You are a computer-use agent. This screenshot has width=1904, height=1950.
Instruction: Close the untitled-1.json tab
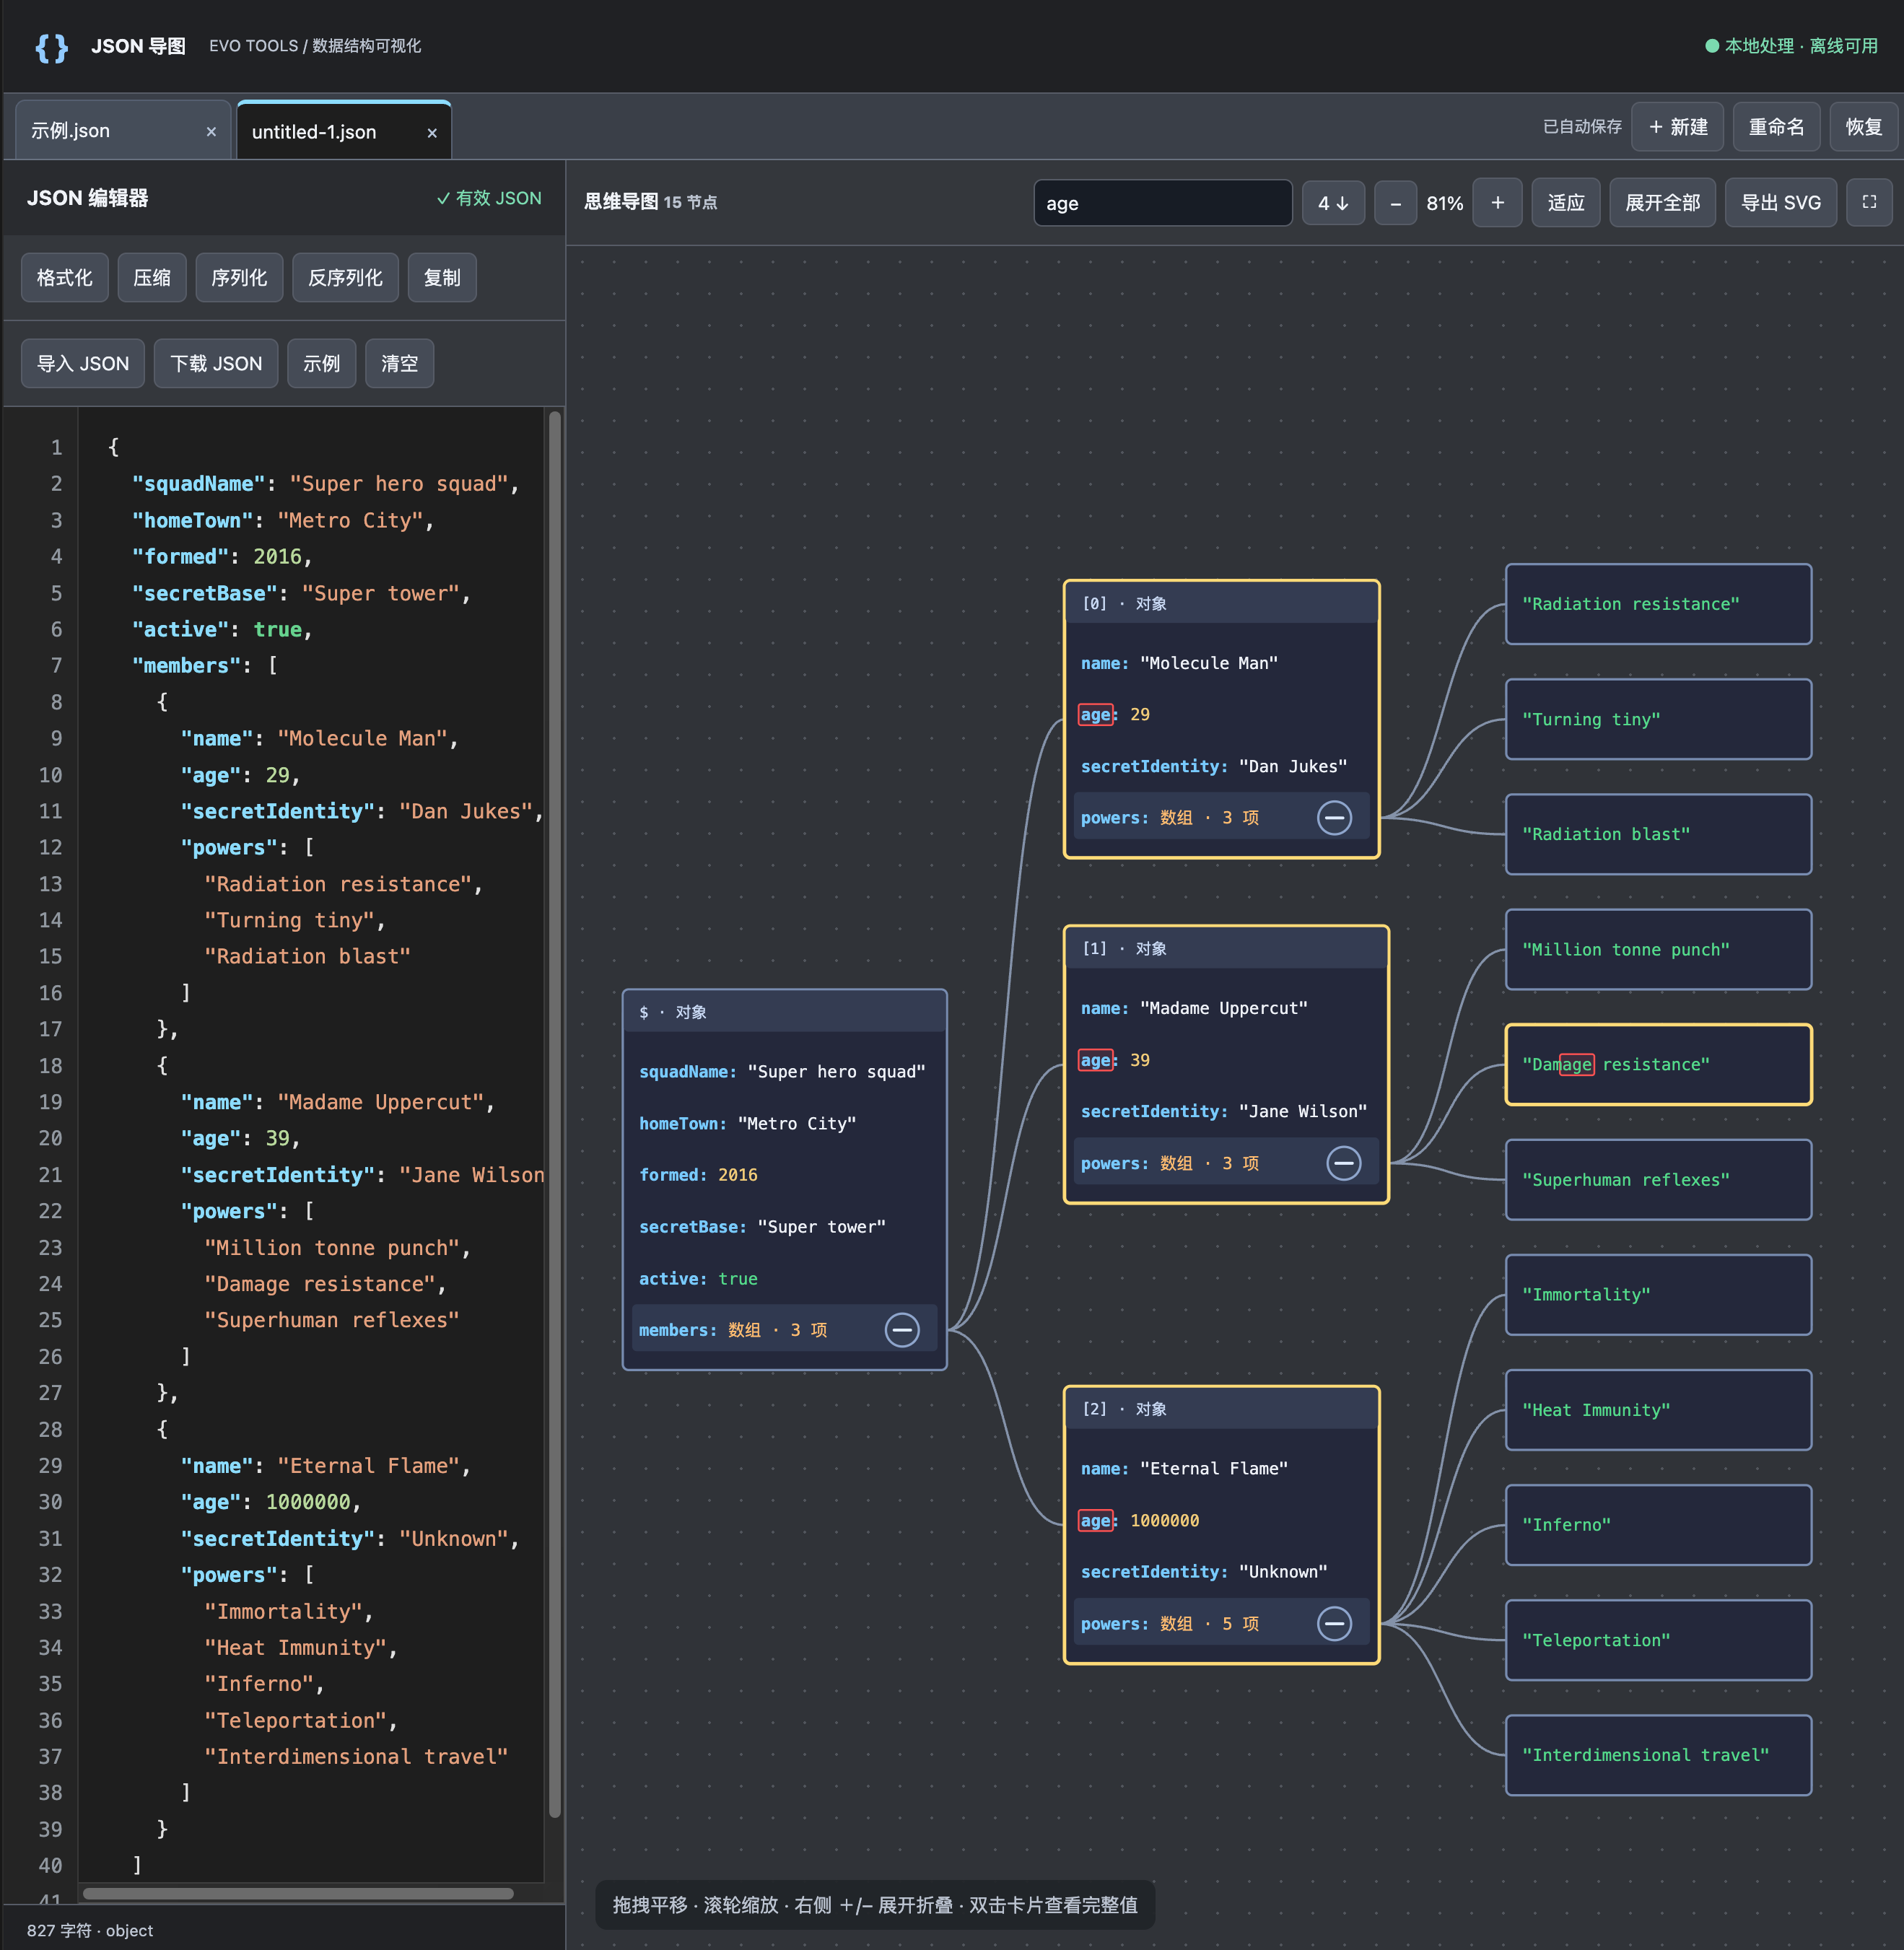[432, 133]
